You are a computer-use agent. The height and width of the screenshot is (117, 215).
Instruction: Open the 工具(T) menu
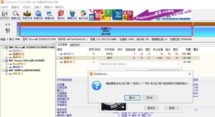coord(37,7)
